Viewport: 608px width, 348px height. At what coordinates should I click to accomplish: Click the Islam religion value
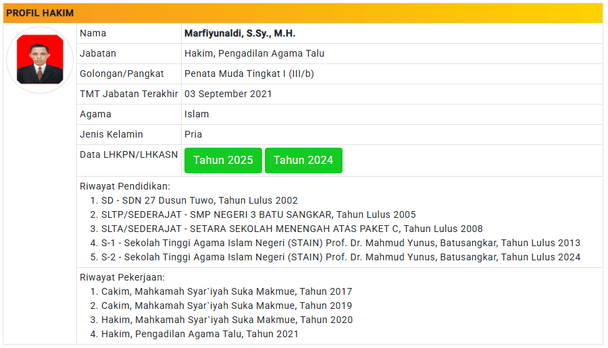point(197,114)
